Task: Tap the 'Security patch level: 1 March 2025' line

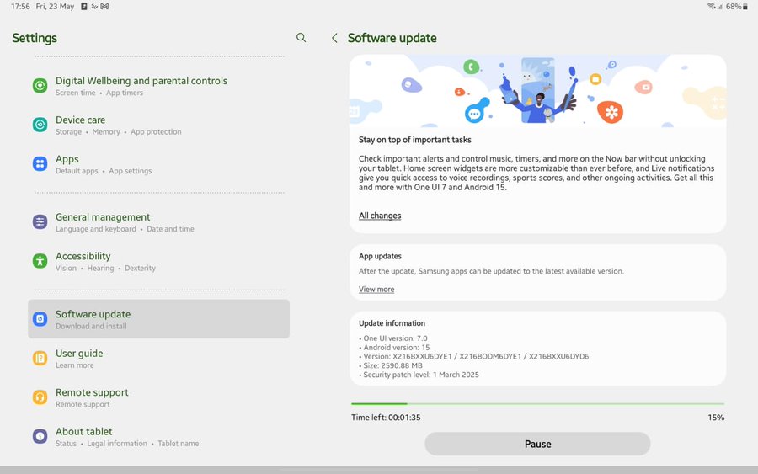Action: pyautogui.click(x=419, y=375)
